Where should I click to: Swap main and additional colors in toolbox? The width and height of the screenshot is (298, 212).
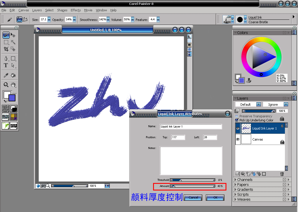point(5,101)
